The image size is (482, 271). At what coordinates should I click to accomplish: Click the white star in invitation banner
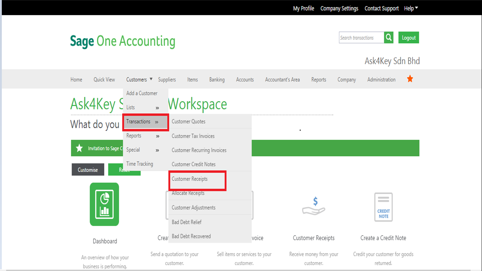pos(79,148)
